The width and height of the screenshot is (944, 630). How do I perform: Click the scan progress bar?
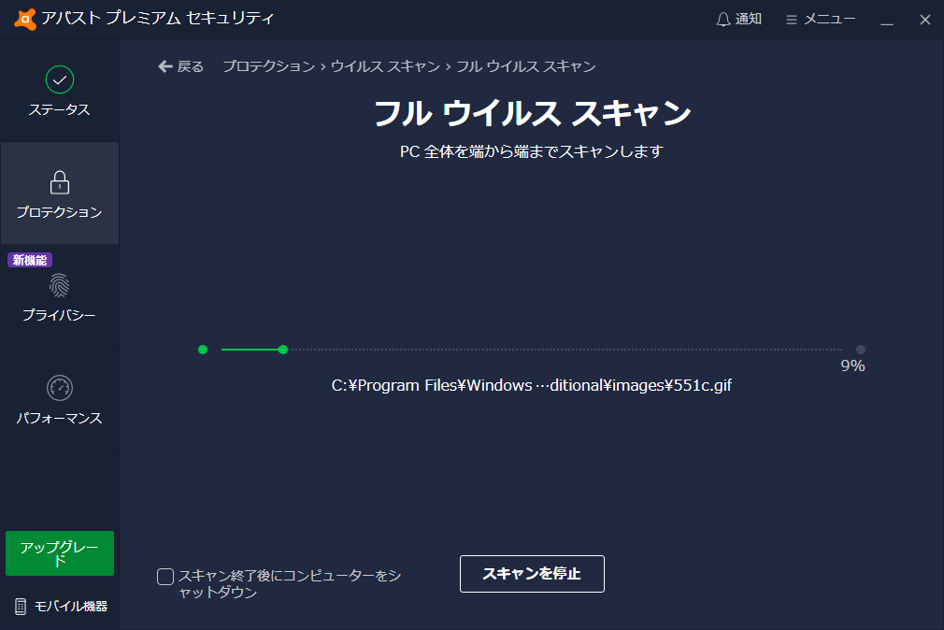(532, 350)
